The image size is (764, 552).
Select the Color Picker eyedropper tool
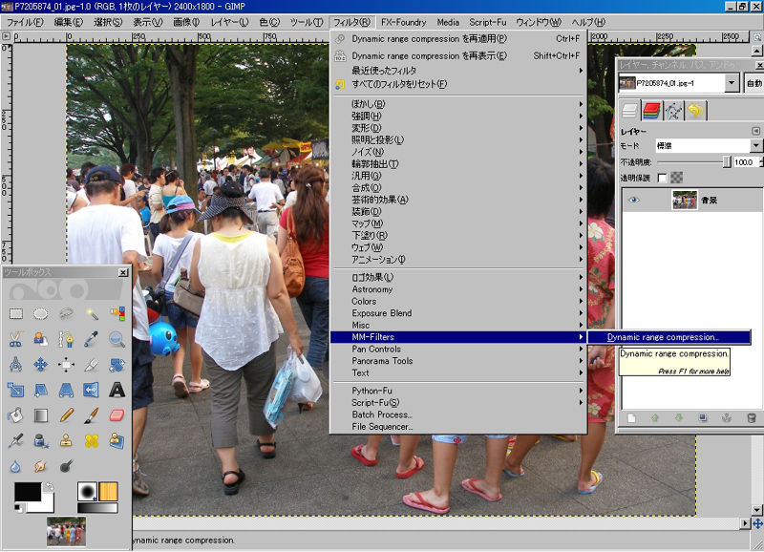[x=92, y=339]
